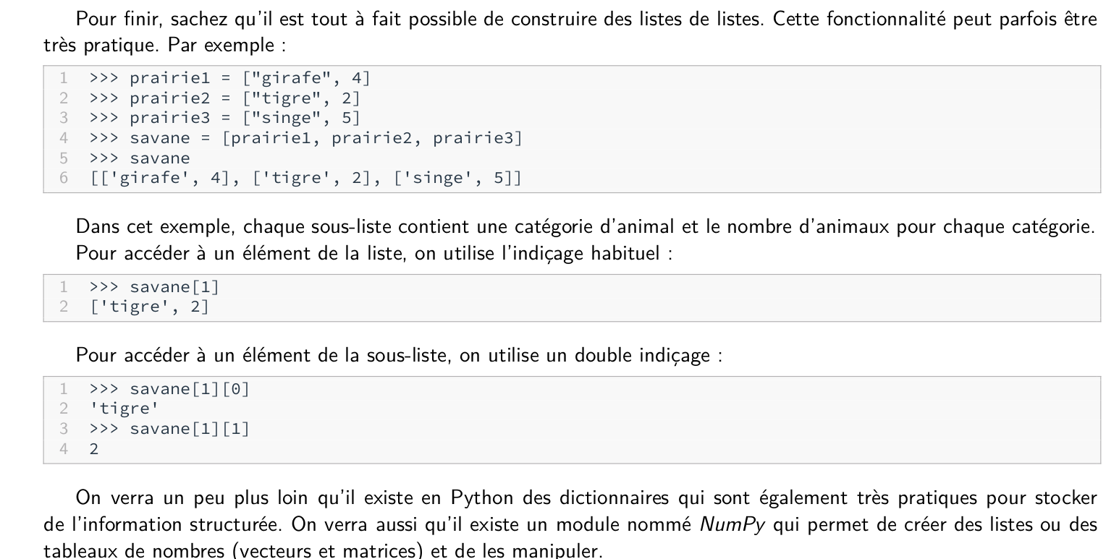Click the prairie1 assignment code line
Screen dimensions: 1119x559
[x=229, y=79]
